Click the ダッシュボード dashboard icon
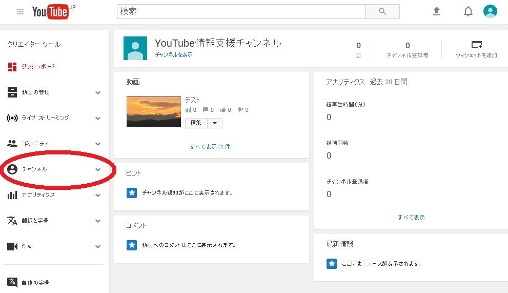Image resolution: width=508 pixels, height=293 pixels. (12, 67)
